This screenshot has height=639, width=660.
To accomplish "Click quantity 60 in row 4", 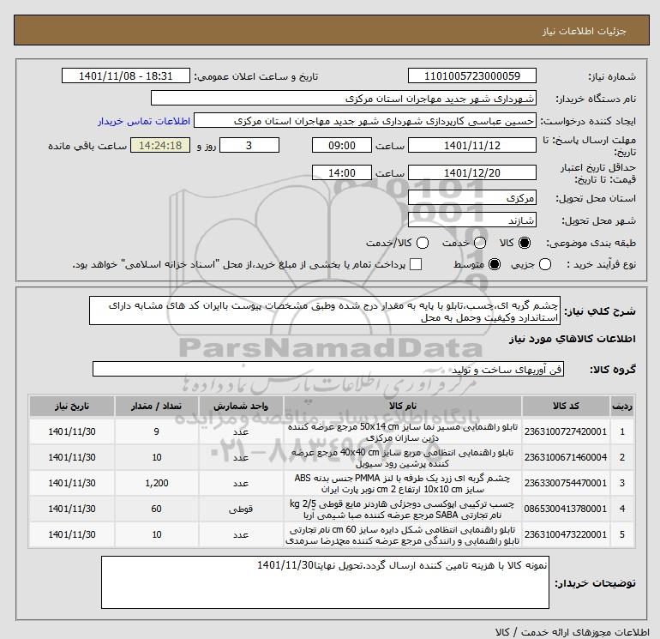I will pyautogui.click(x=157, y=509).
